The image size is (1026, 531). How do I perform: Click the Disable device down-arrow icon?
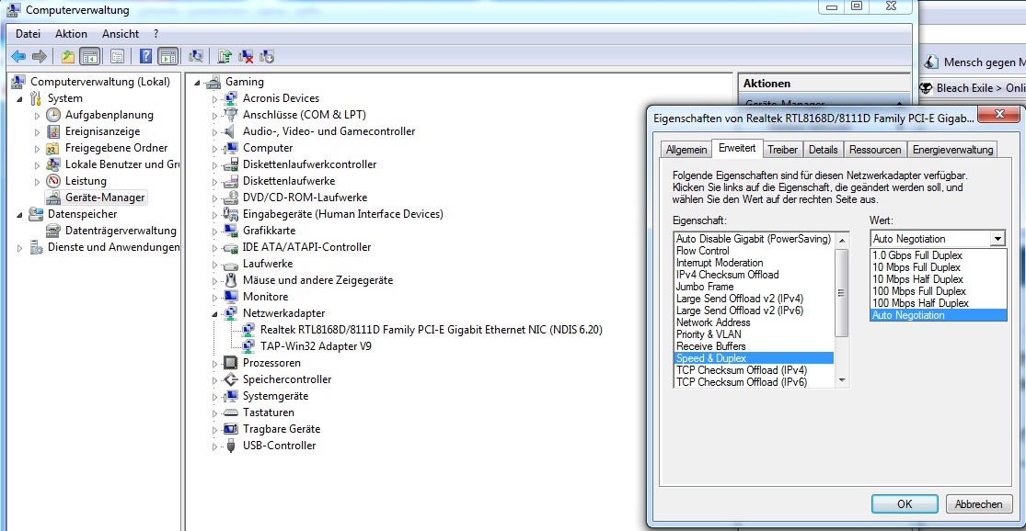(267, 57)
